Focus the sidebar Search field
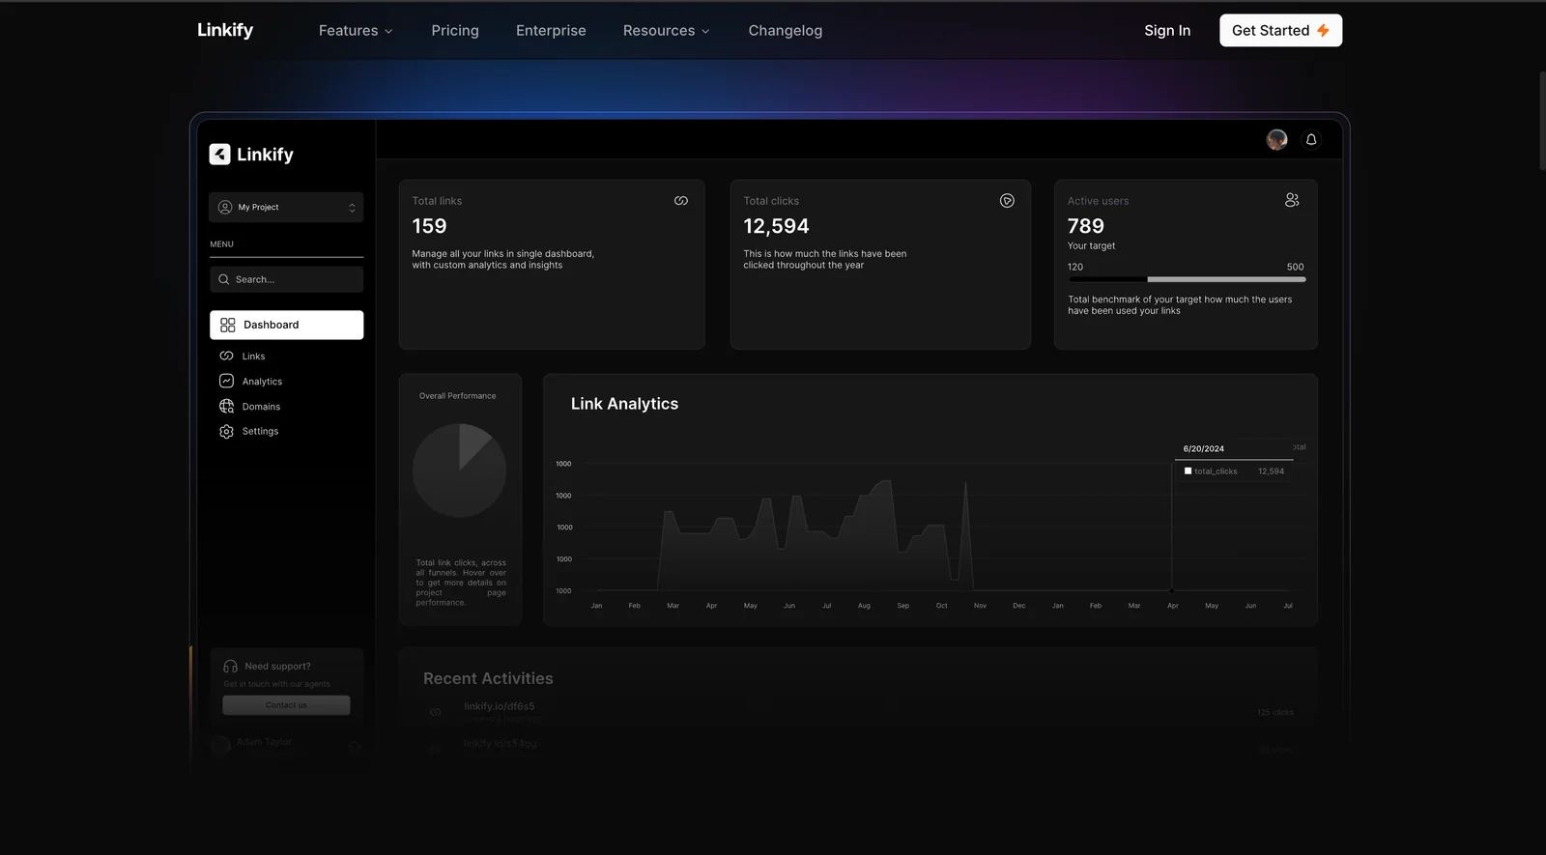Screen dimensions: 1546x855 click(286, 279)
